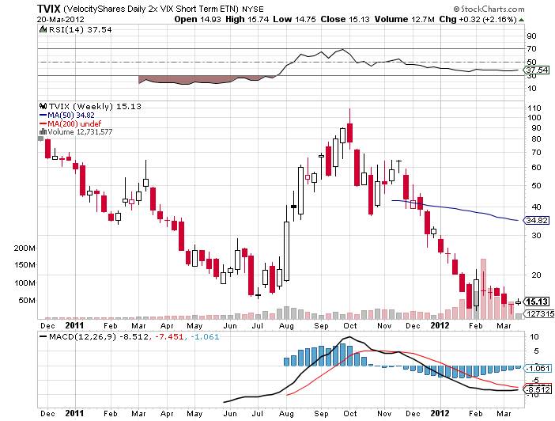
Task: Click the 15.13 last price tag on right axis
Action: click(x=537, y=302)
